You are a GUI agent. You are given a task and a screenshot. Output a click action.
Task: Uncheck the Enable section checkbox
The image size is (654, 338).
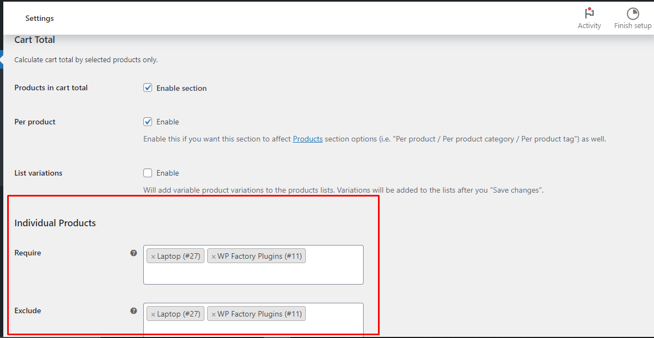(148, 88)
